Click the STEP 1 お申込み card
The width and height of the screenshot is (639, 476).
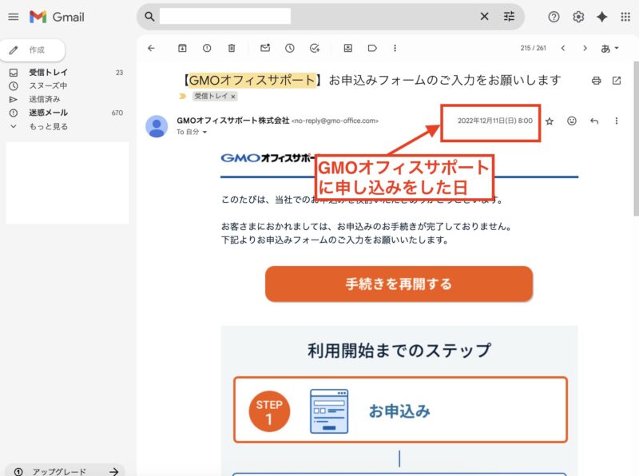click(x=401, y=410)
